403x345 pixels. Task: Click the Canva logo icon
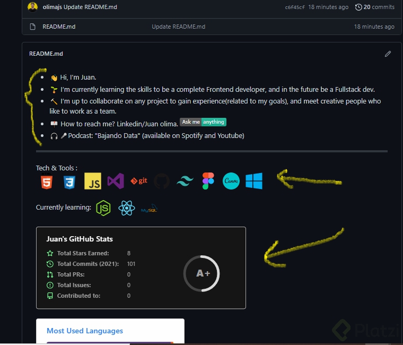pyautogui.click(x=231, y=181)
